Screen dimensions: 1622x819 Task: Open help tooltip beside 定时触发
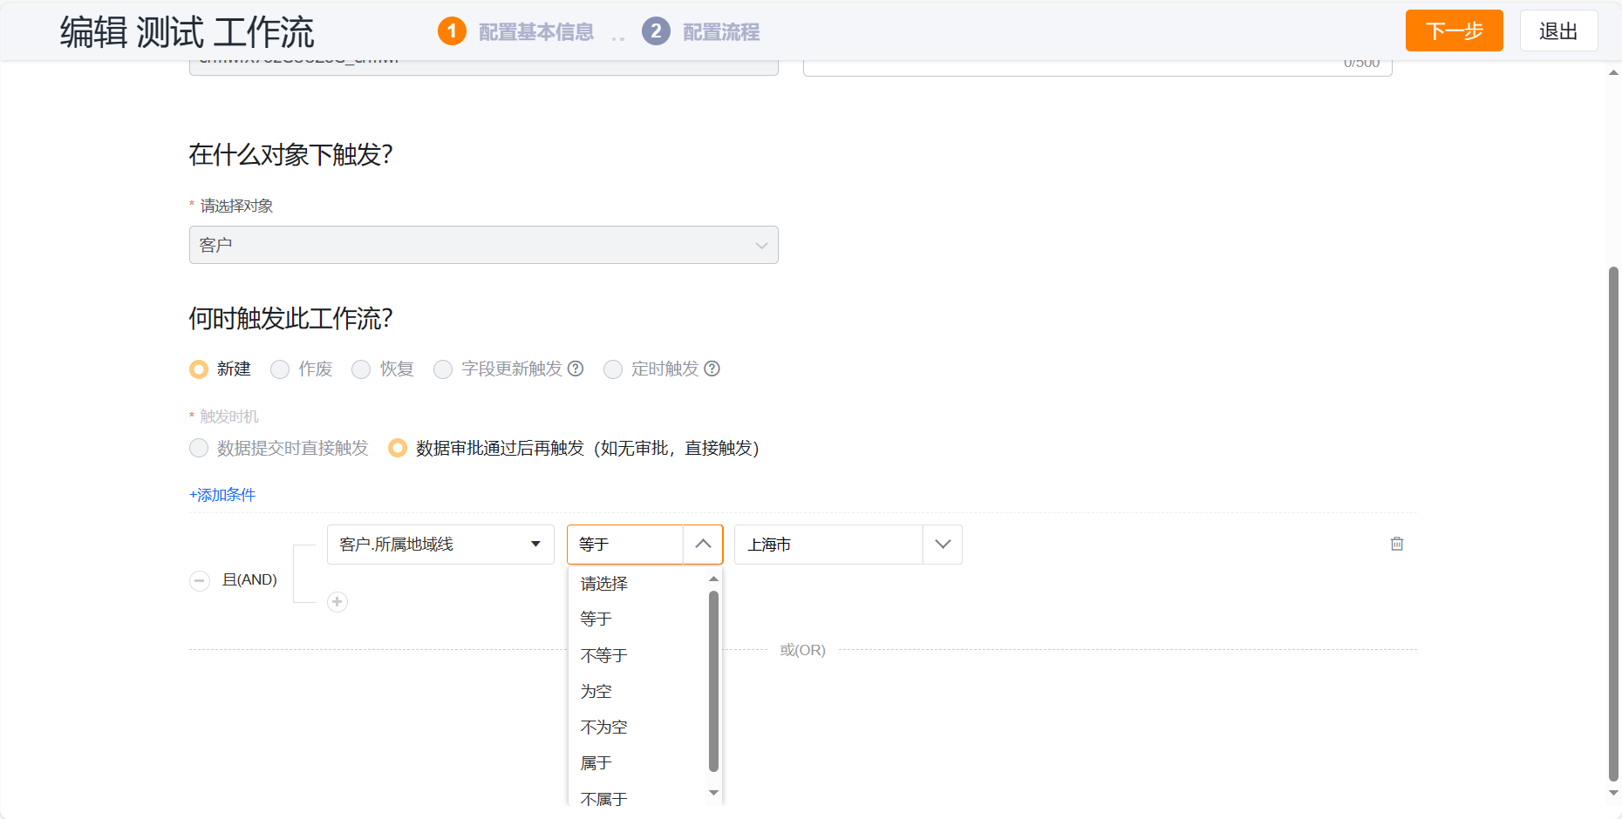click(x=712, y=369)
